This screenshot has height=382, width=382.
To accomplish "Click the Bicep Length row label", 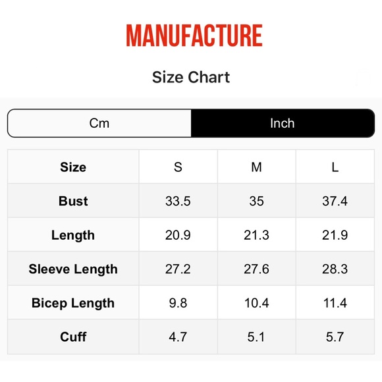I will pyautogui.click(x=73, y=303).
